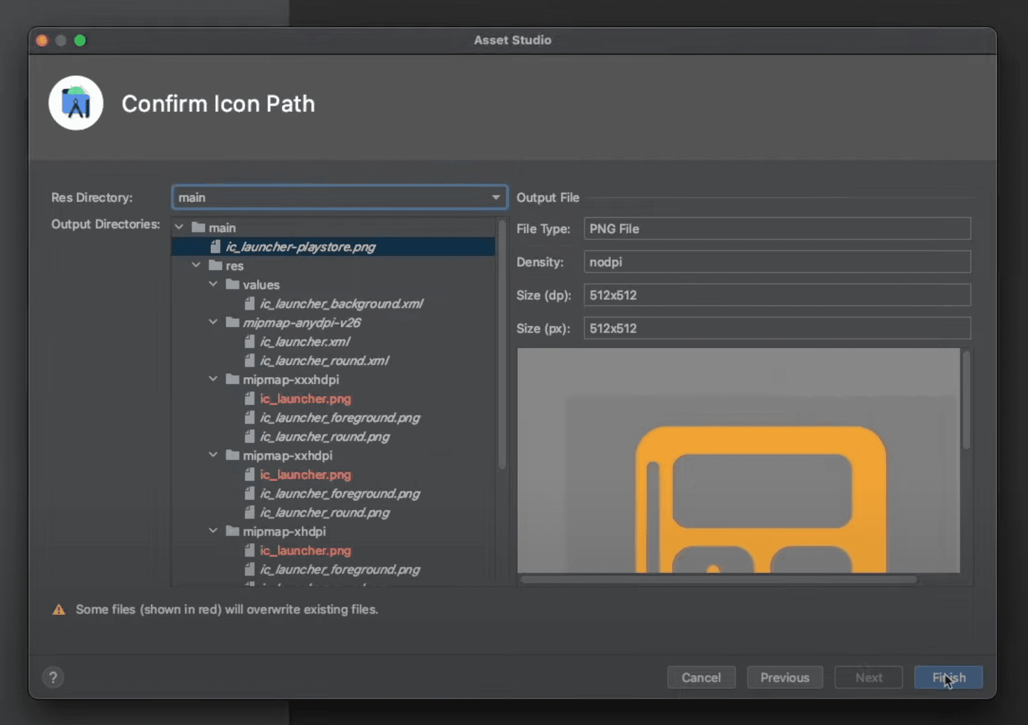1028x725 pixels.
Task: Click the mipmap-xxxhdpi folder icon
Action: 233,380
